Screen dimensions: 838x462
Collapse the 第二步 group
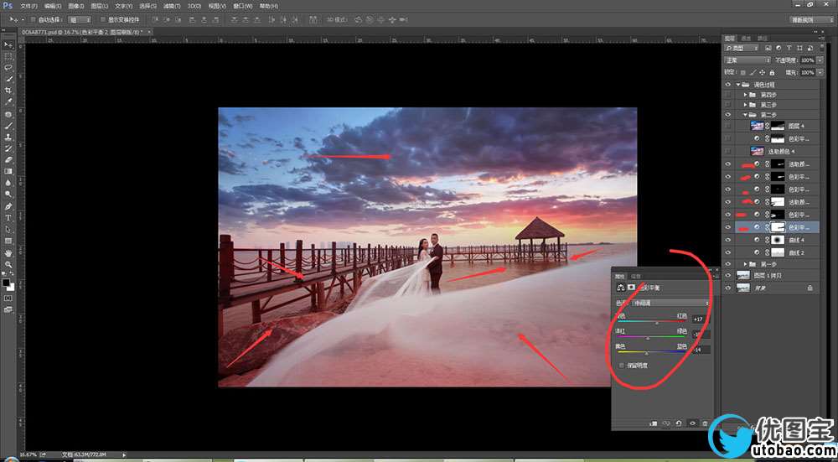(x=746, y=115)
